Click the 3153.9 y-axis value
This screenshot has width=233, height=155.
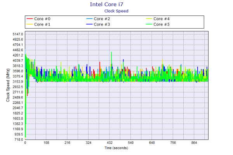tap(18, 82)
